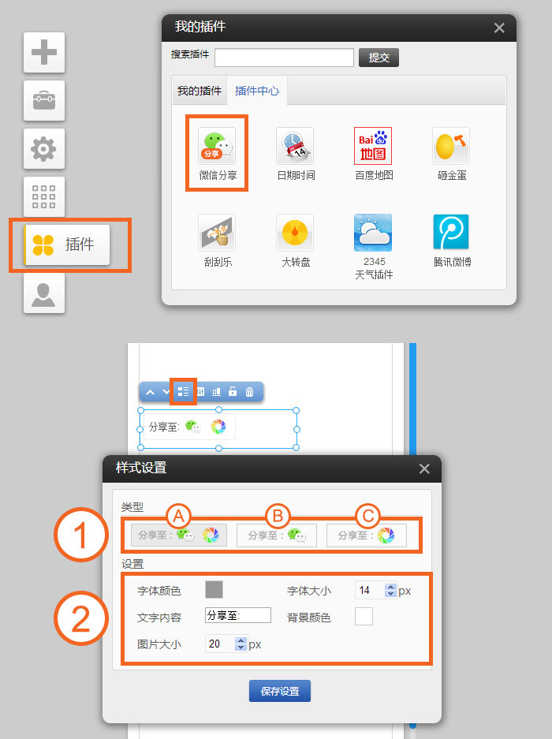Focus the 搜索插件 search input field
The height and width of the screenshot is (739, 552).
(x=284, y=58)
